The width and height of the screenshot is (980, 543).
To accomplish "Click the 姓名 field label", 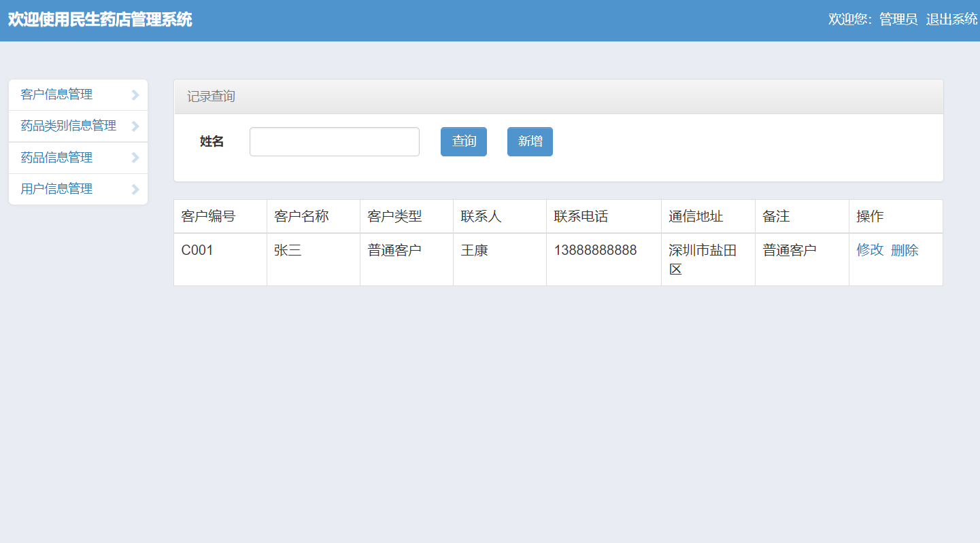I will 212,141.
